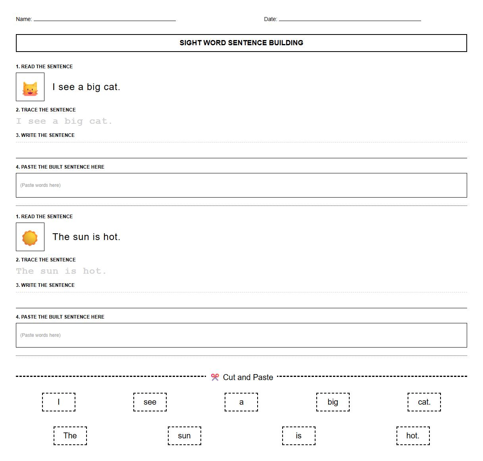Click the scissors icon beside Cut and Paste
The width and height of the screenshot is (483, 461).
click(x=215, y=377)
